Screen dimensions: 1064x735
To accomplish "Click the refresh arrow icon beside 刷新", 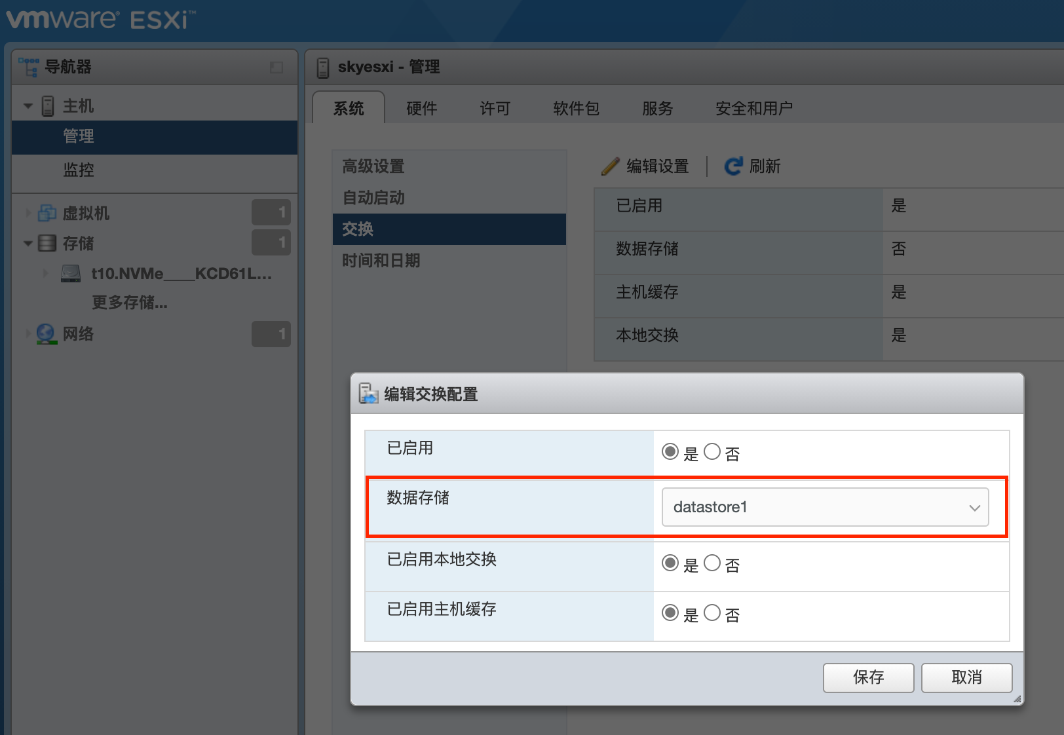I will [733, 166].
